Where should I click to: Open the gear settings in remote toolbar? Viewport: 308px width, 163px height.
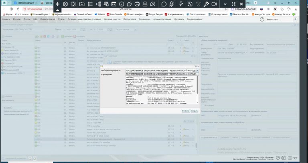[x=65, y=4]
